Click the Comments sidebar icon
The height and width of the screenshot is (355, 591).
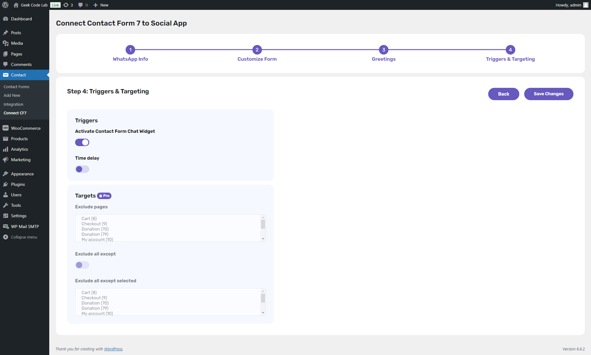click(x=6, y=64)
